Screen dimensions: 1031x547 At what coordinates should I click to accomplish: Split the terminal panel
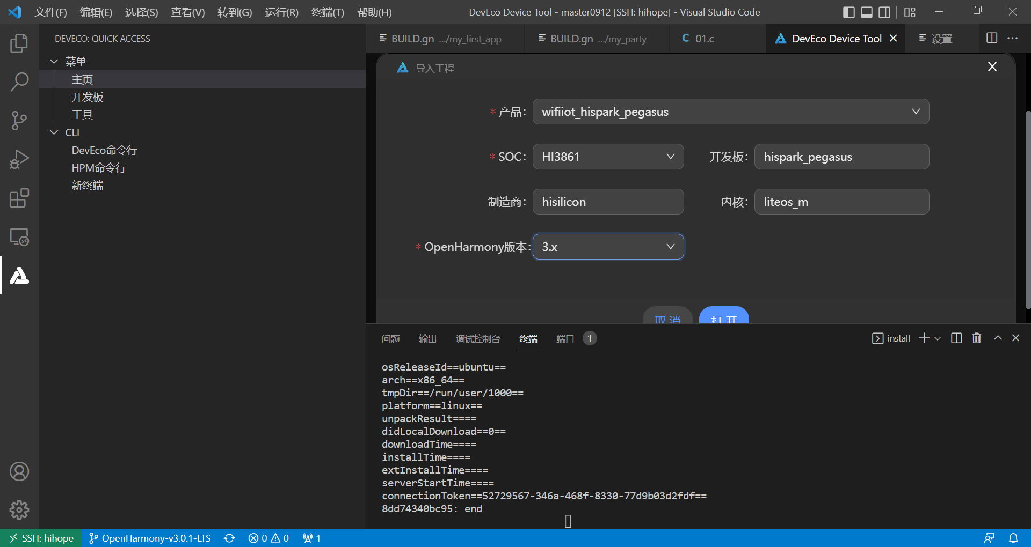coord(956,338)
